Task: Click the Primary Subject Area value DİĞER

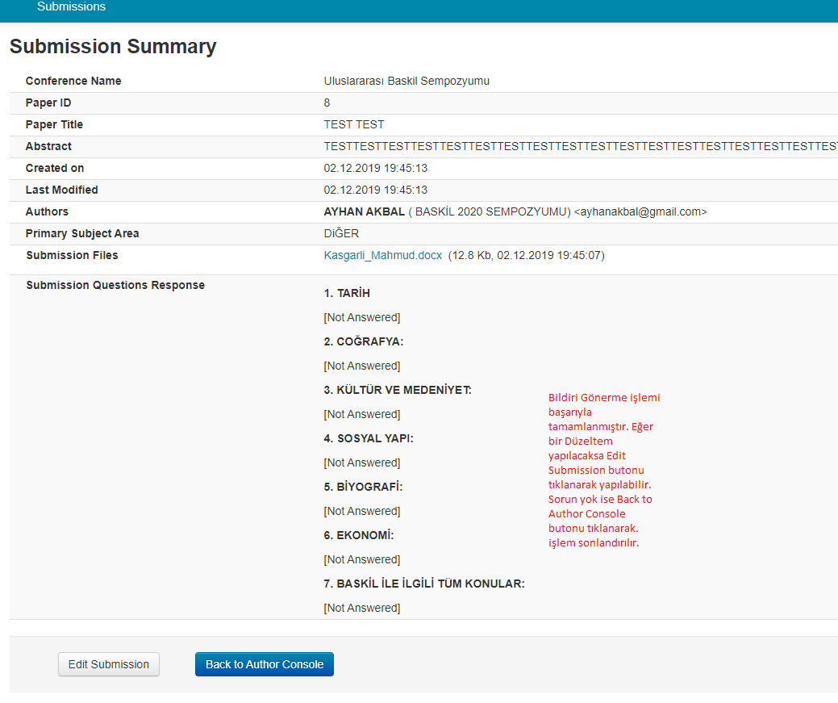Action: coord(341,234)
